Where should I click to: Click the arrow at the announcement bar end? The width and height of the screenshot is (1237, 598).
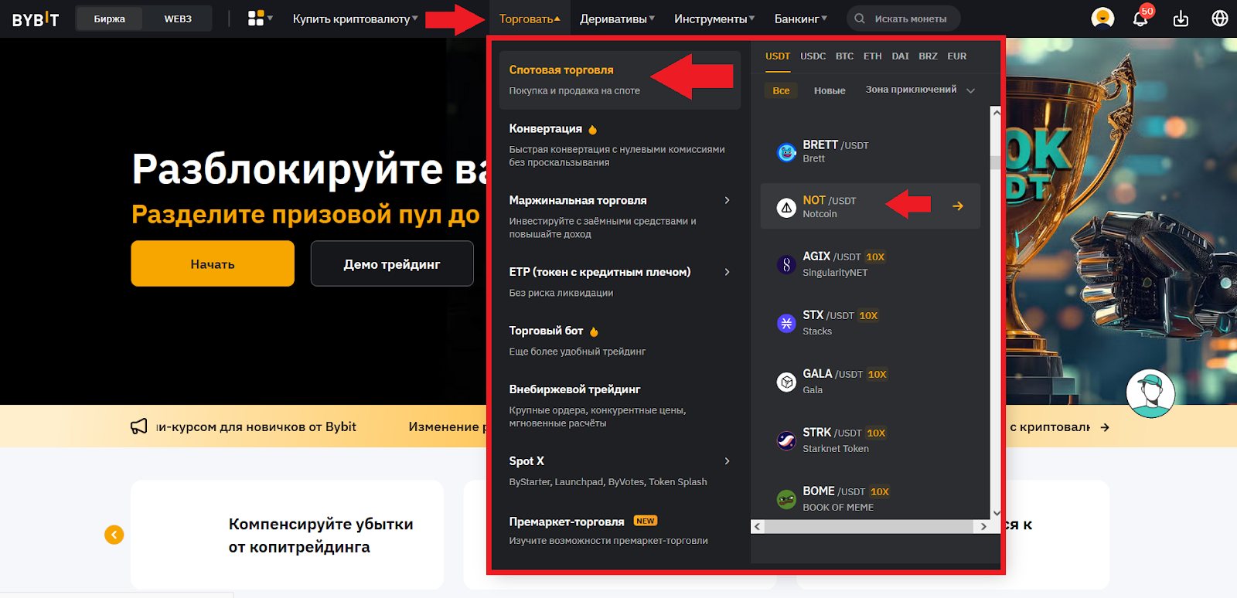1105,427
